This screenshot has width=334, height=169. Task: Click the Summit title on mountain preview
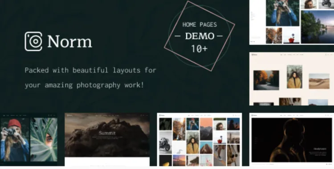(107, 133)
